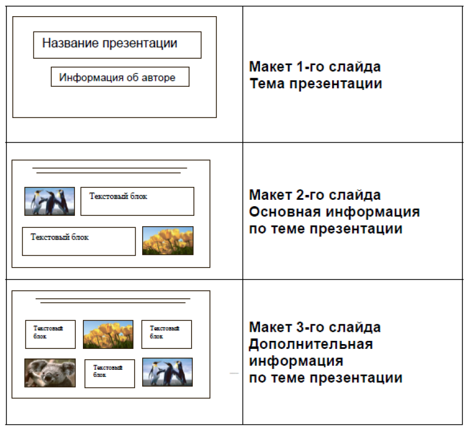Click the 'Макет 1-го слайда' label
470x434 pixels.
click(315, 67)
